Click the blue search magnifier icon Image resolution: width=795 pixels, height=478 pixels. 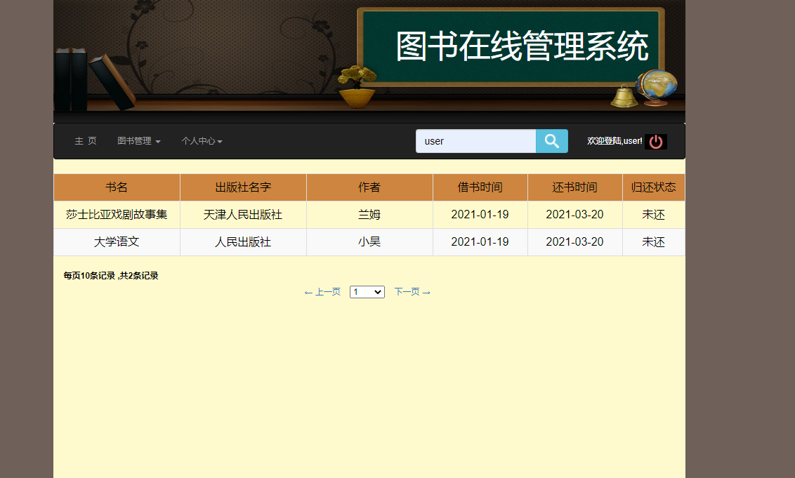coord(551,141)
